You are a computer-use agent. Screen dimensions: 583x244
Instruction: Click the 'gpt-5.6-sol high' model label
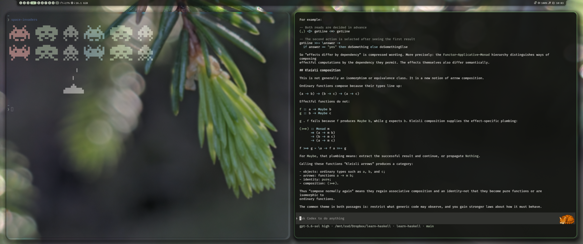(314, 226)
